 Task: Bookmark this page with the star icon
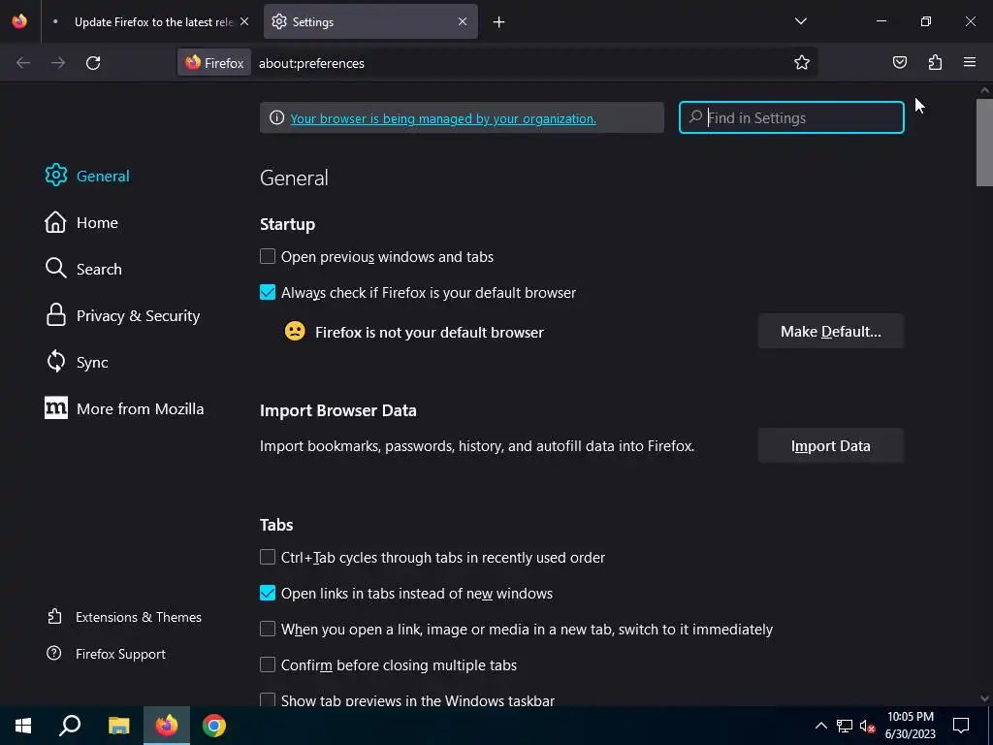coord(802,62)
